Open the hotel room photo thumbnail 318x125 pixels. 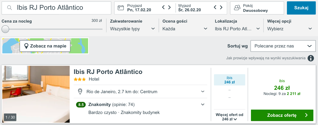pyautogui.click(x=36, y=94)
